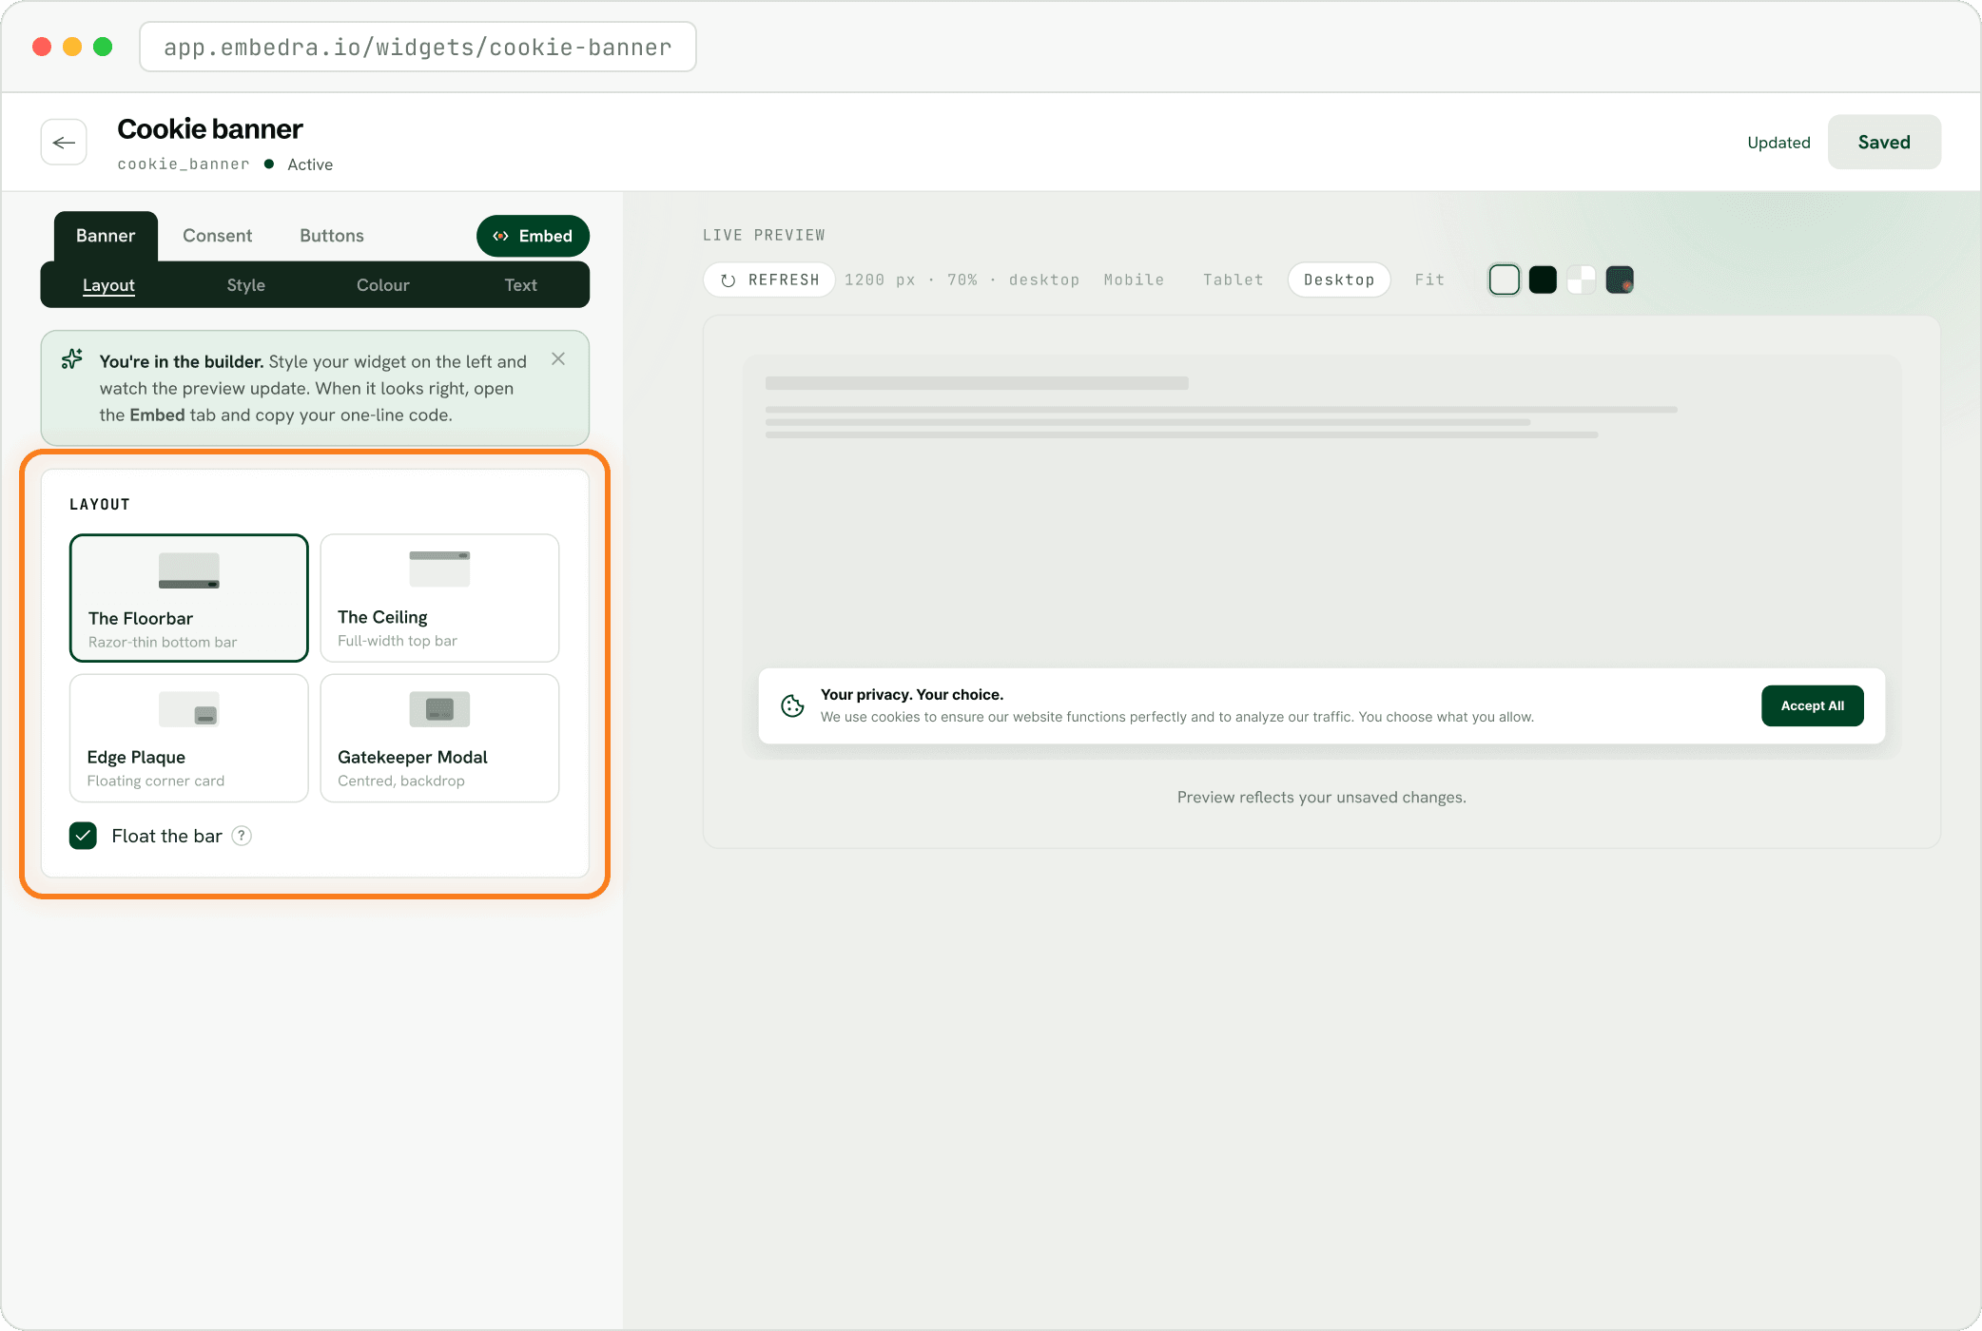Pick the checkered transparent background swatch
This screenshot has width=1982, height=1331.
1581,280
